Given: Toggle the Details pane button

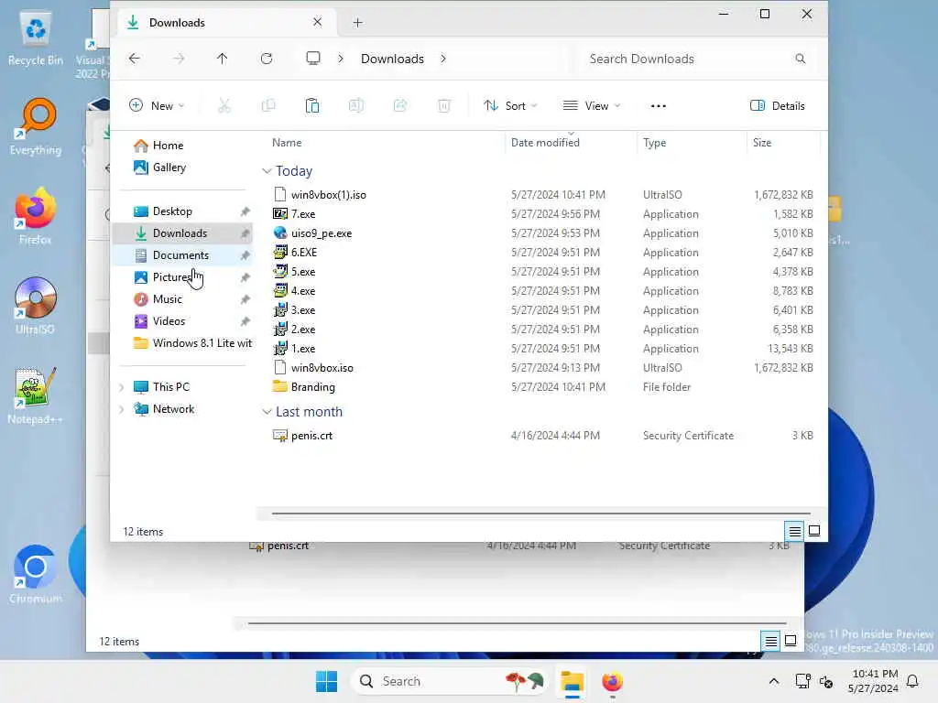Looking at the screenshot, I should [x=777, y=106].
